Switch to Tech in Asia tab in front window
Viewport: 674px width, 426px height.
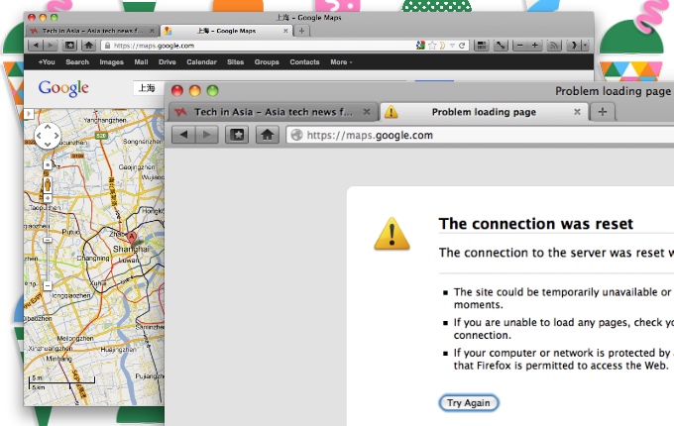(273, 112)
